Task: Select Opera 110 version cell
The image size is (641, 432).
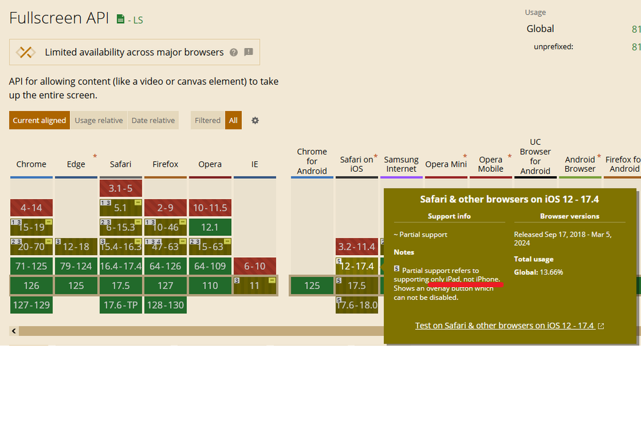Action: pos(210,285)
